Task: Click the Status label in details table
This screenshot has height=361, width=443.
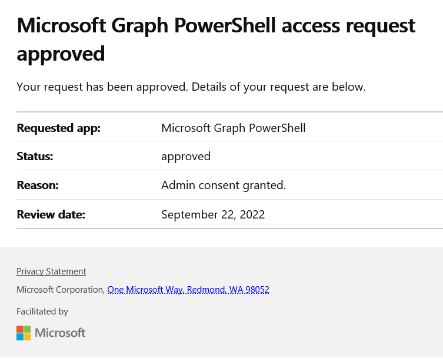Action: pyautogui.click(x=35, y=156)
